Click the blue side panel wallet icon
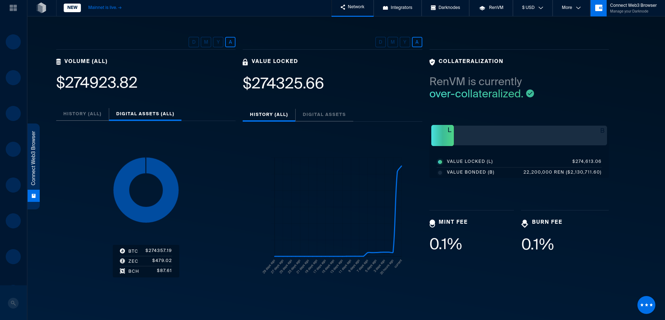 tap(34, 196)
